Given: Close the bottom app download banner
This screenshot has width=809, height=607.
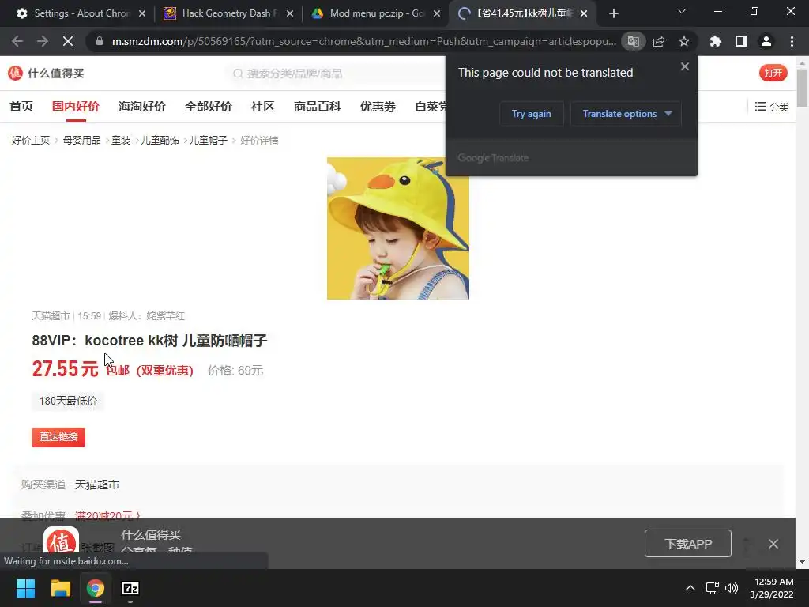Looking at the screenshot, I should [773, 544].
